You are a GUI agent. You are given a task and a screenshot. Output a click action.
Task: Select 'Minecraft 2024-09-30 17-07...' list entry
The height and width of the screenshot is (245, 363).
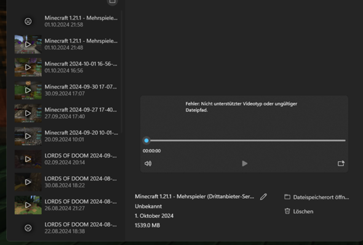point(66,90)
